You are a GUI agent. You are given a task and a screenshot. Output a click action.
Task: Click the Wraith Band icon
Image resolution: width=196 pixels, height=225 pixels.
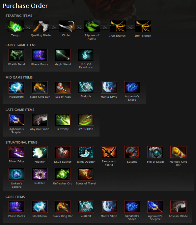click(x=16, y=55)
